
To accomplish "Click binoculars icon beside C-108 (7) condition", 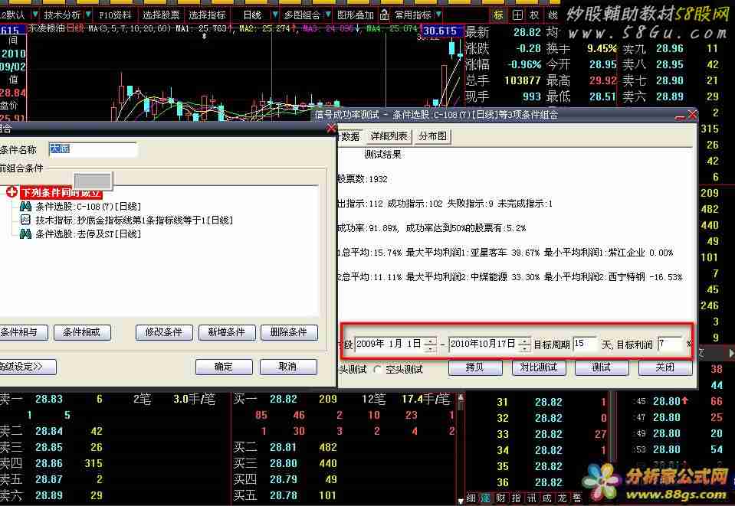I will 25,206.
